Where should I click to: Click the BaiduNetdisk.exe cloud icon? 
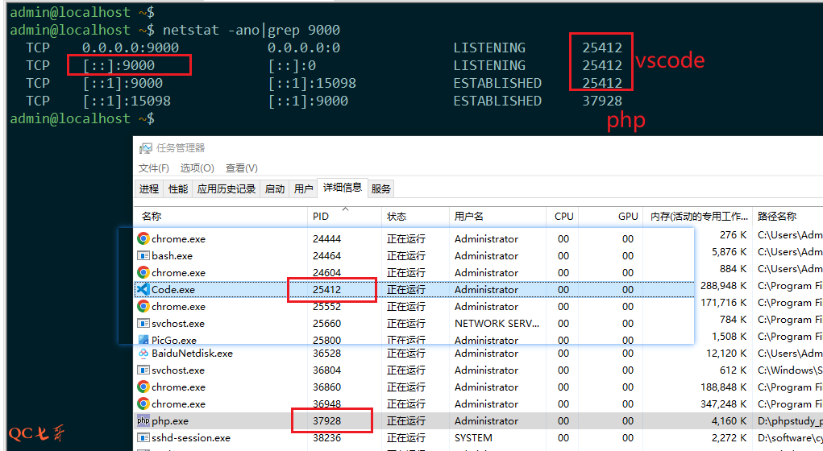[143, 354]
